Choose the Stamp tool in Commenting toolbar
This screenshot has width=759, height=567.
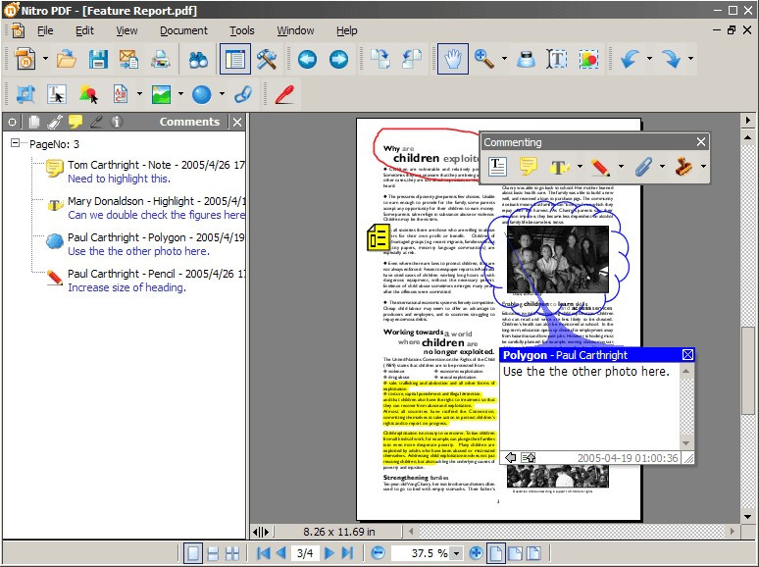[683, 167]
